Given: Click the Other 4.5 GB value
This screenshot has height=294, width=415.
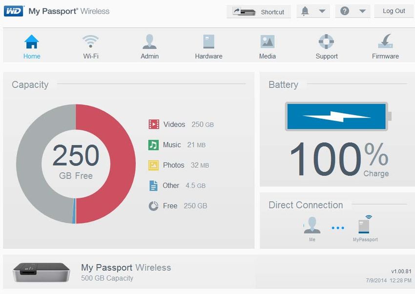Looking at the screenshot, I should click(195, 186).
